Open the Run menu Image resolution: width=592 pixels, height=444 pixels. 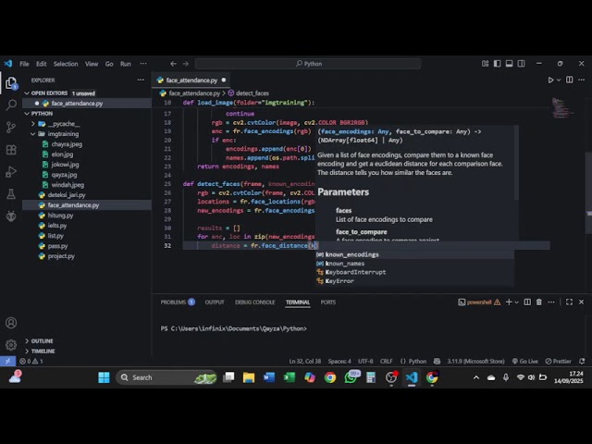tap(126, 64)
